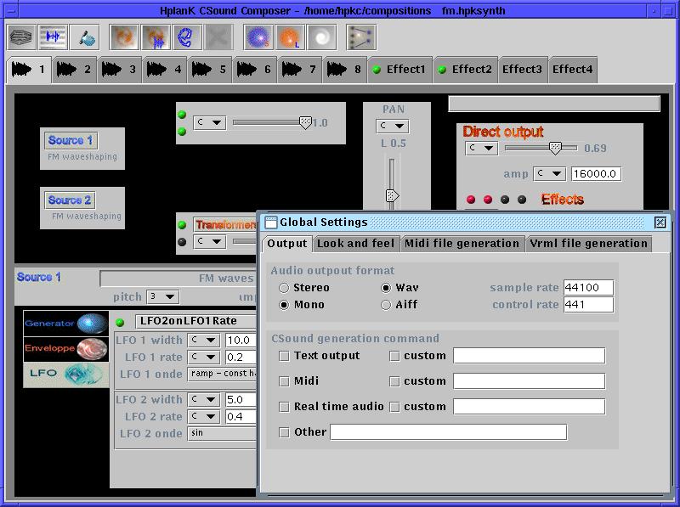Screen dimensions: 680x507
Task: Click the Source 2 button
Action: click(71, 200)
